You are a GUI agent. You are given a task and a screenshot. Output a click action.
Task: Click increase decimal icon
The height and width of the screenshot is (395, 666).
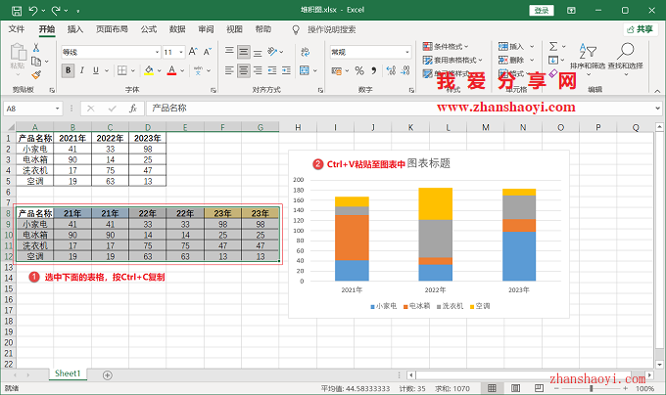(391, 70)
